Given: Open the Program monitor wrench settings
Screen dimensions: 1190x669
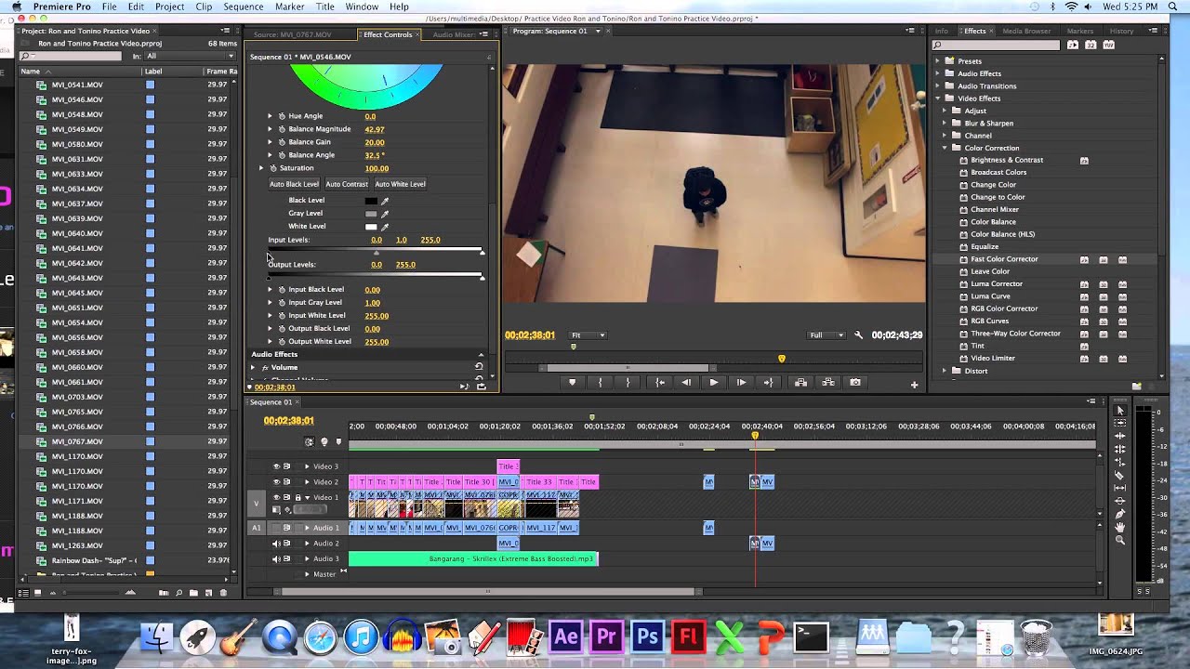Looking at the screenshot, I should 858,335.
